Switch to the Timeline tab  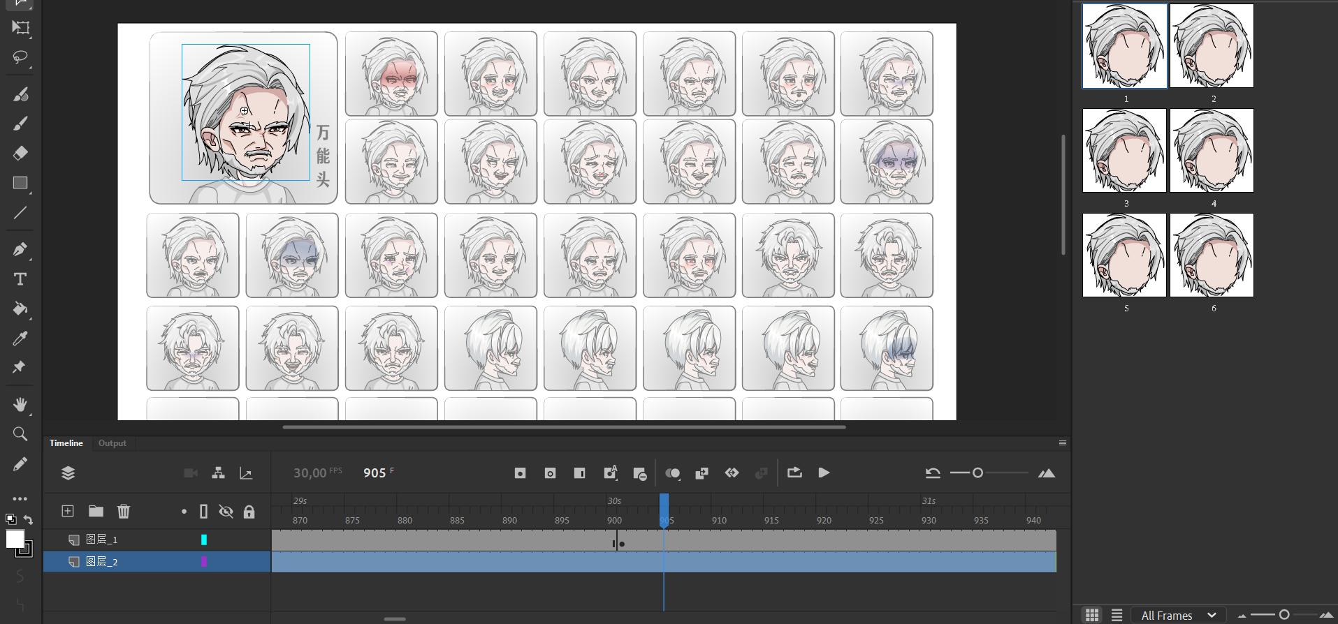[x=66, y=443]
